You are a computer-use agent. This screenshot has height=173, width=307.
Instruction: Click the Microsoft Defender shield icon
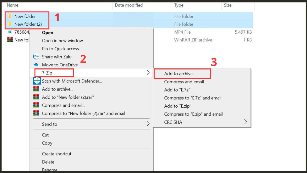[x=37, y=81]
